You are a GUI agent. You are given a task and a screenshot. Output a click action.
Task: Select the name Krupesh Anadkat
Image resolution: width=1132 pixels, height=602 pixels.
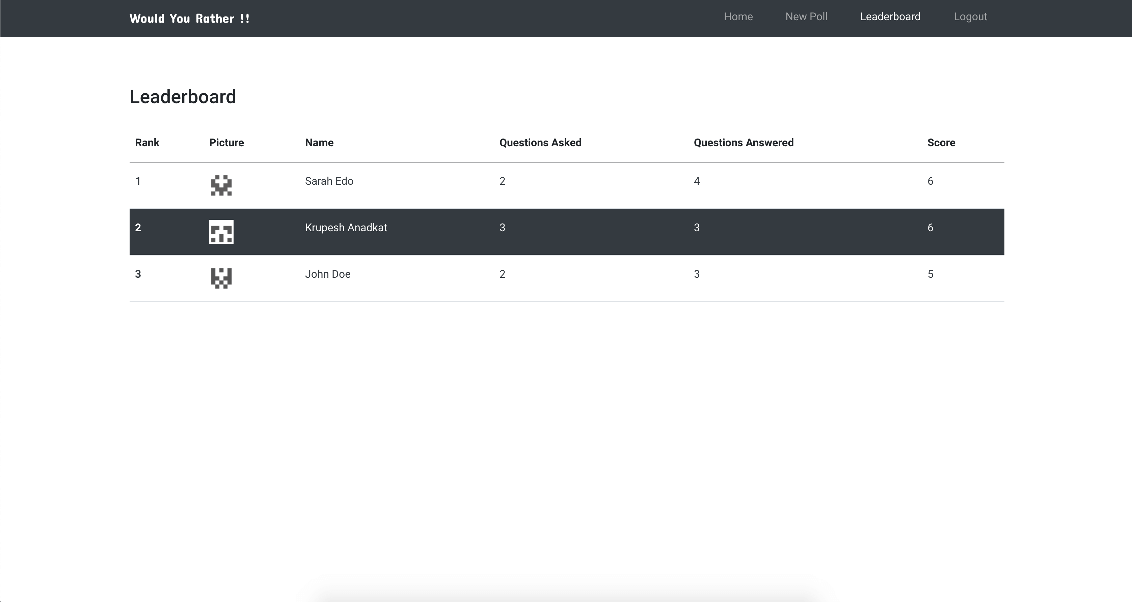tap(346, 228)
